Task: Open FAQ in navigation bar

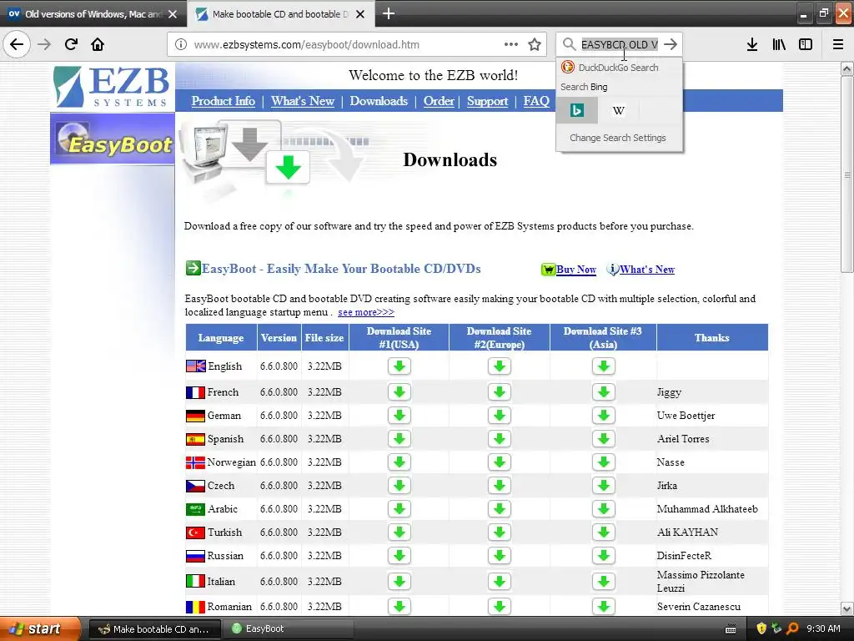Action: pos(536,101)
